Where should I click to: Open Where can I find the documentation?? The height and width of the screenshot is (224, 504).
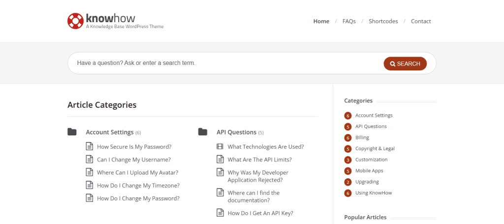click(253, 196)
